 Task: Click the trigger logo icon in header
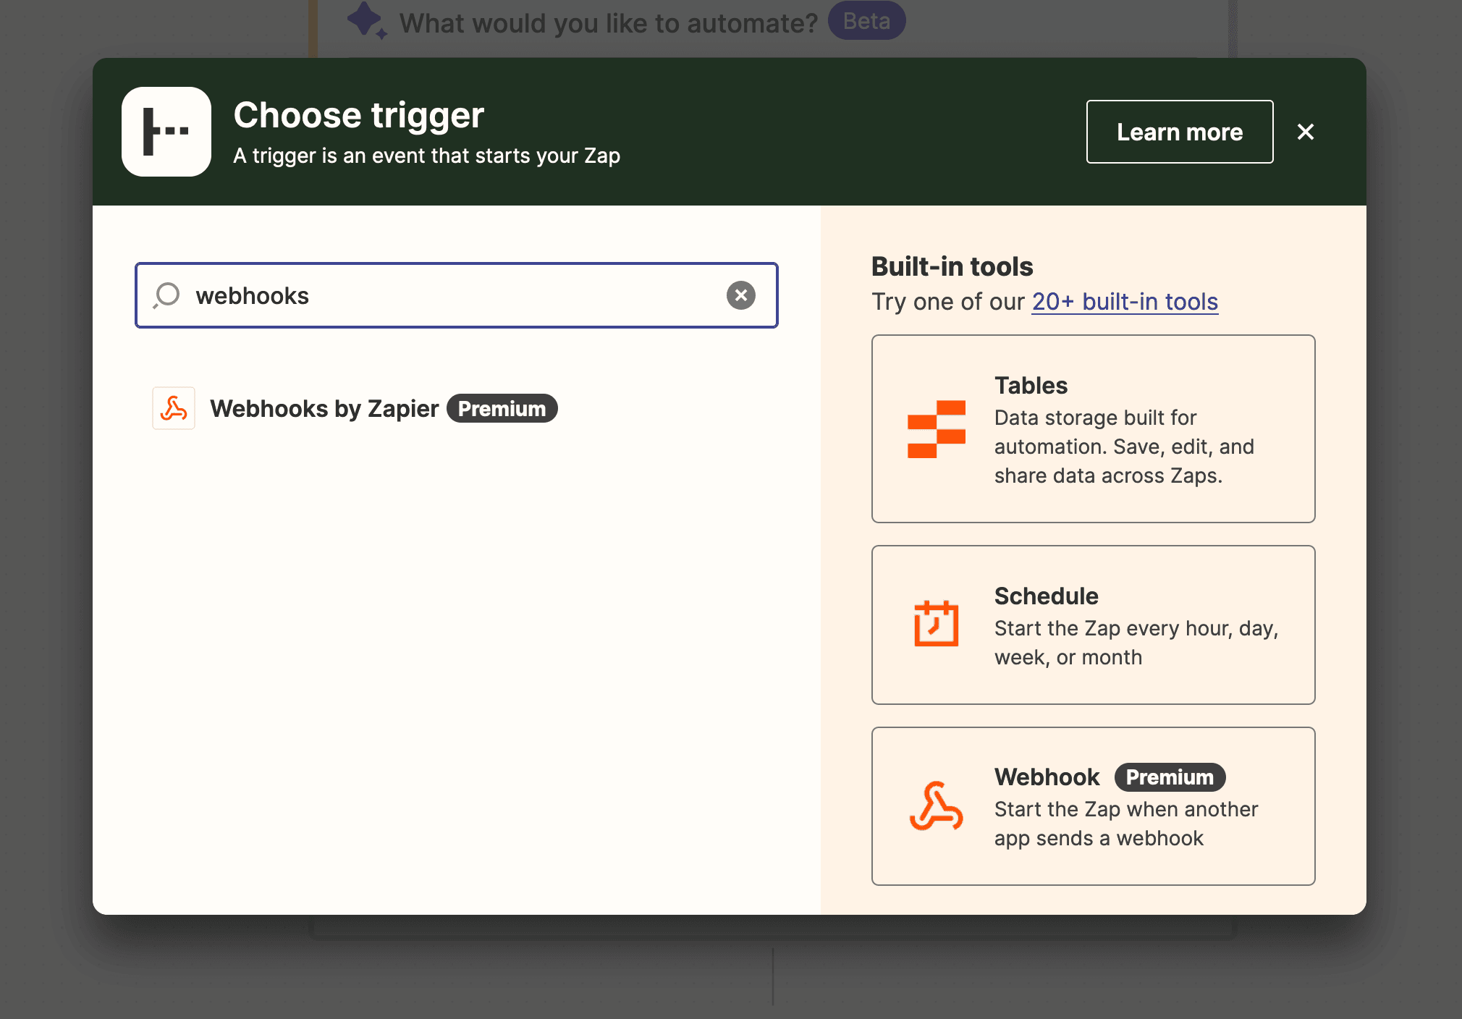(166, 132)
